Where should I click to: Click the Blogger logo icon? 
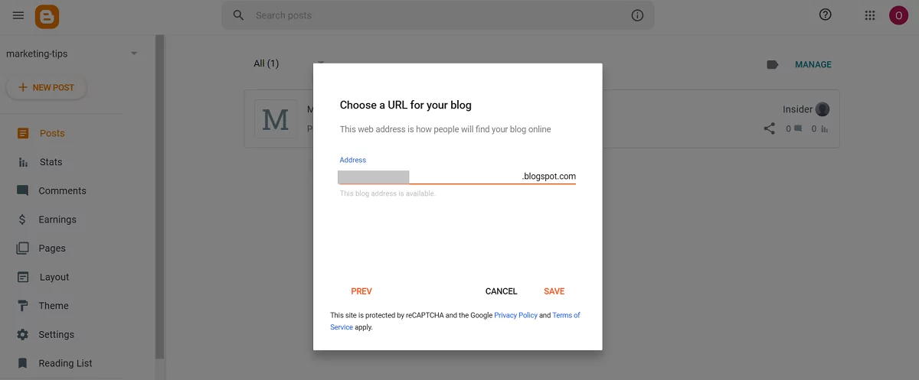coord(47,15)
